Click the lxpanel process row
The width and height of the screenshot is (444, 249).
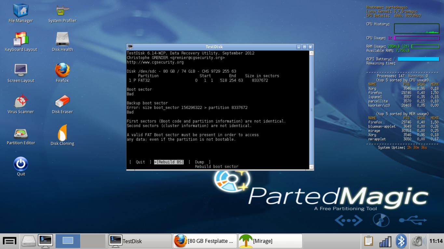pyautogui.click(x=403, y=97)
